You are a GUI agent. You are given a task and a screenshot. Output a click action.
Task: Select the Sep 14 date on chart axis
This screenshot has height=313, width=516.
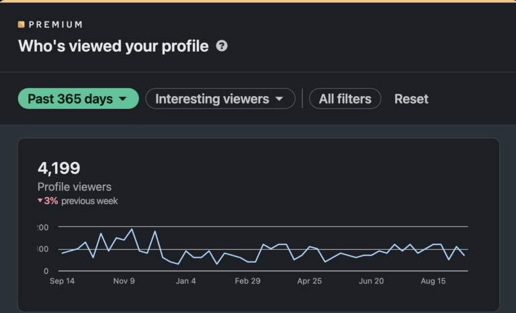(62, 281)
